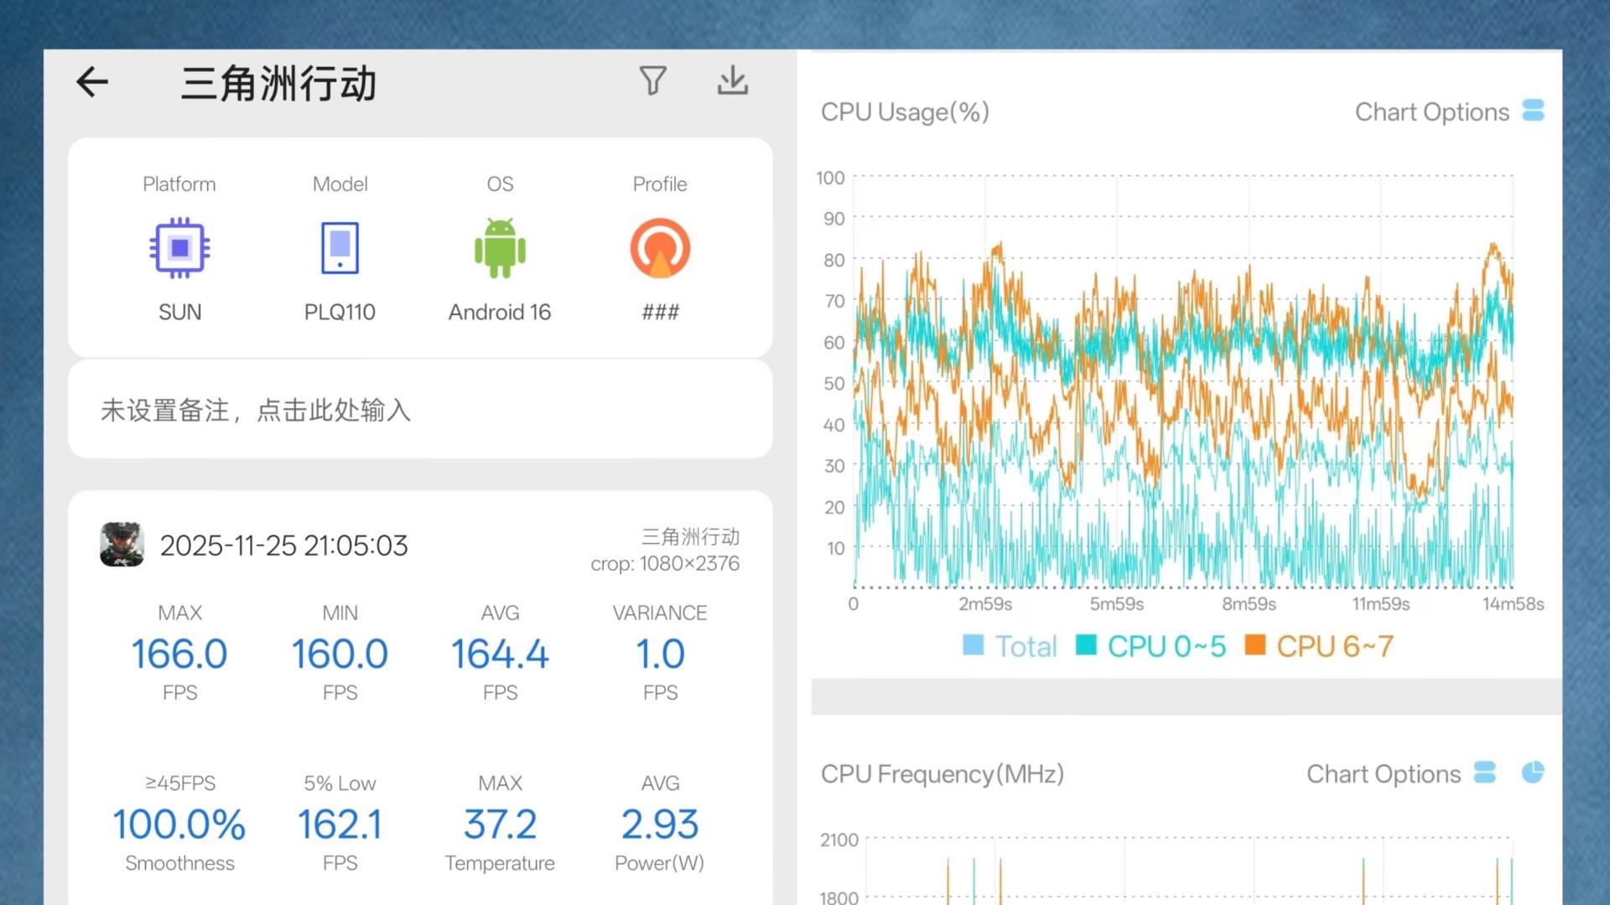
Task: Toggle the CPU 0~5 legend series
Action: 1166,646
